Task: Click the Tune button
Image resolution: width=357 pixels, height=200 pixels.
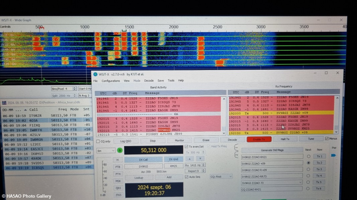Action: pos(311,139)
